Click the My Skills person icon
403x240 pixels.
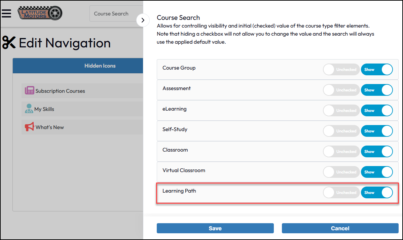point(29,109)
